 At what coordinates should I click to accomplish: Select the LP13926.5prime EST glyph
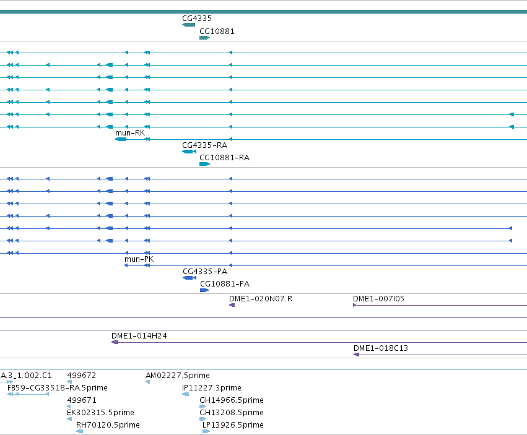coord(206,431)
